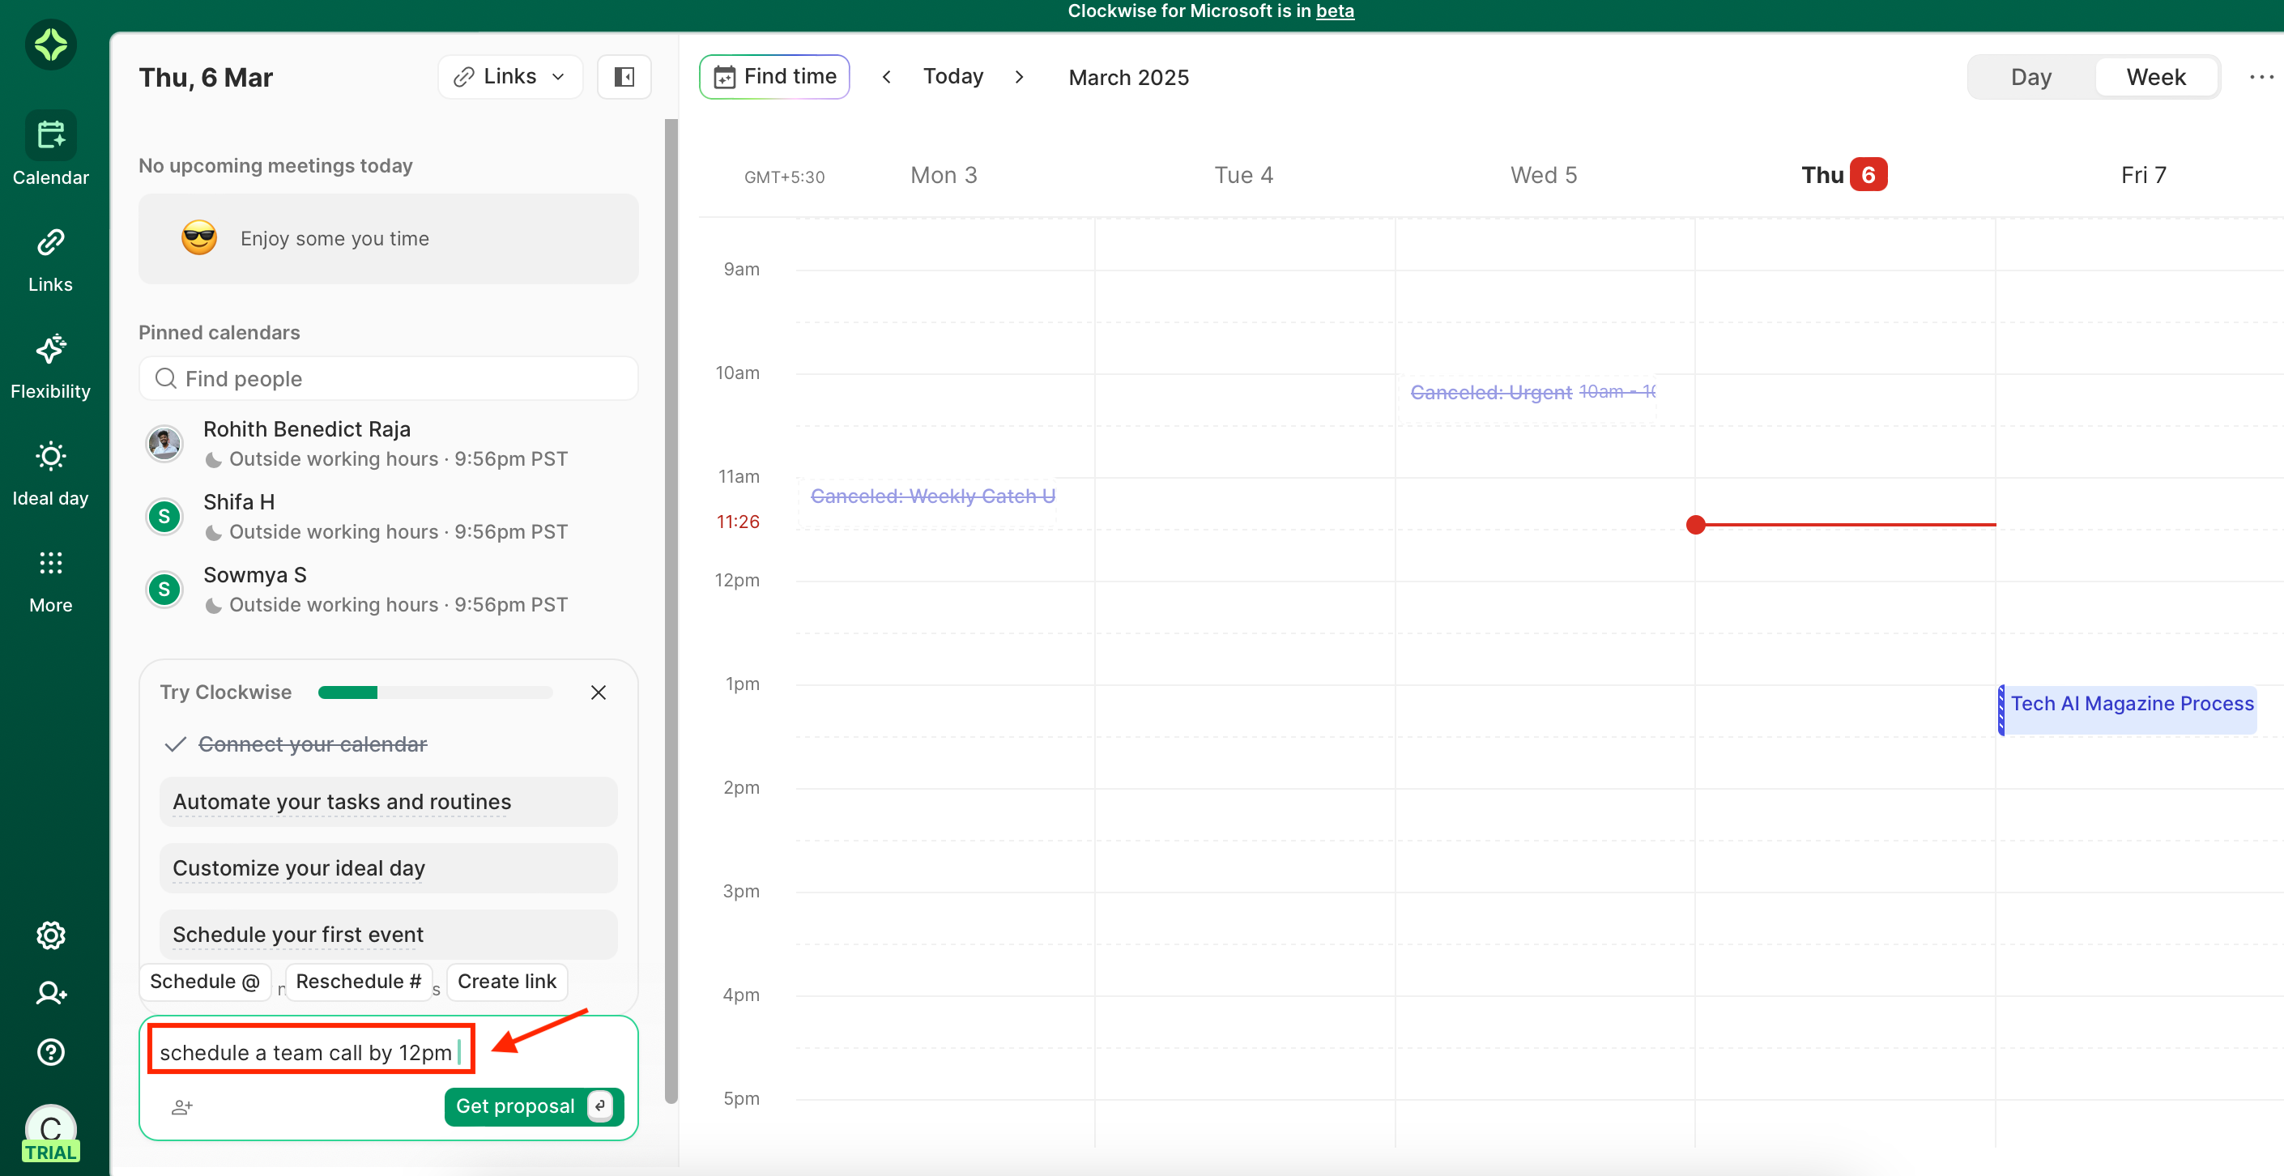Image resolution: width=2284 pixels, height=1176 pixels.
Task: Select the Fri 7 column header
Action: (x=2143, y=176)
